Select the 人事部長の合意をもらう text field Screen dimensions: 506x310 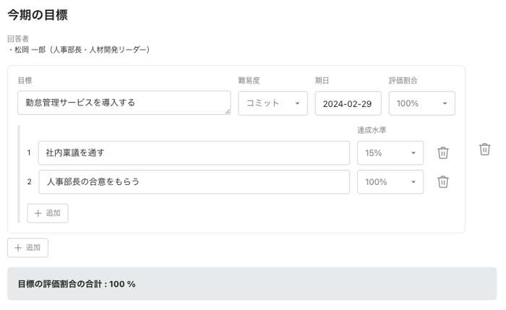[x=193, y=182]
